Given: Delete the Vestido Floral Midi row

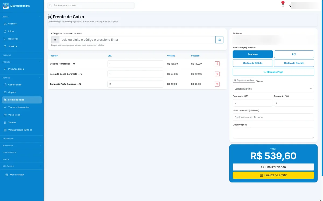Looking at the screenshot, I should tap(217, 64).
